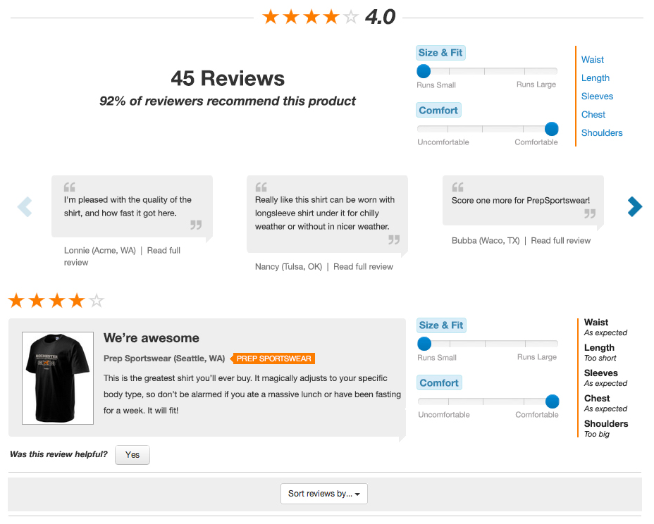The image size is (654, 524).
Task: Click the next testimonial right arrow
Action: tap(634, 206)
